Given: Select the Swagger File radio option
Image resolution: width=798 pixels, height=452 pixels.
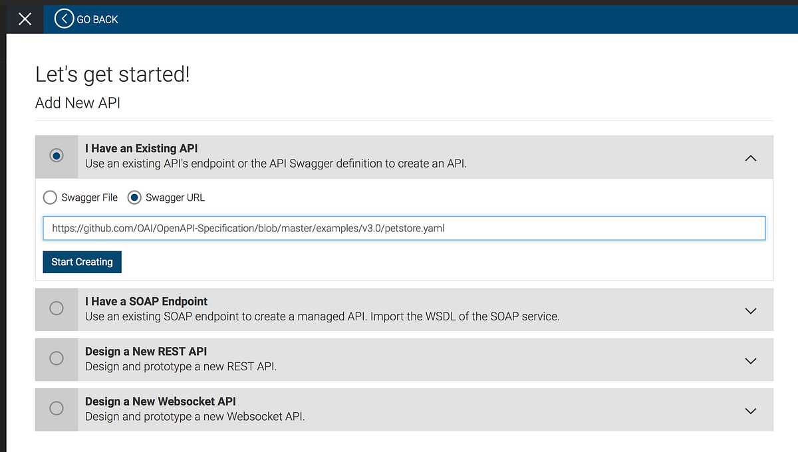Looking at the screenshot, I should [x=50, y=197].
